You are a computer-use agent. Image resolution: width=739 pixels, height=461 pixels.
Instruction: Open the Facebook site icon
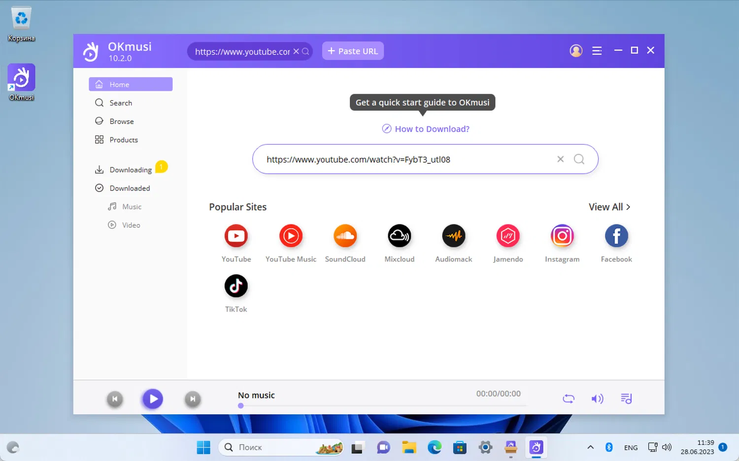click(616, 236)
